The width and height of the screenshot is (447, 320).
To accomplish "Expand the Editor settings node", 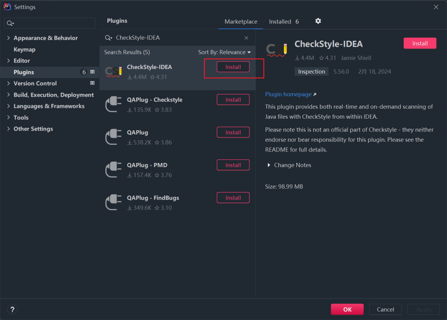I will click(9, 61).
